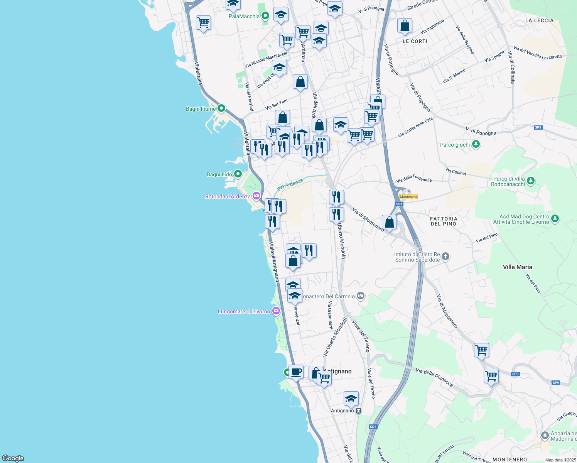Click the Rio Ardenza river label

pyautogui.click(x=290, y=184)
